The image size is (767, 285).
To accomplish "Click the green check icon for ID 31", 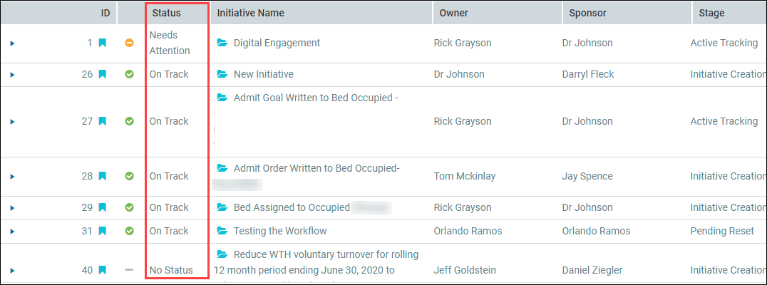I will click(x=129, y=231).
